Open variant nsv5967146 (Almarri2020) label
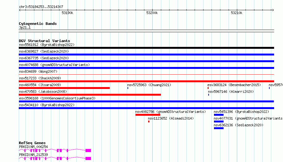 231,92
